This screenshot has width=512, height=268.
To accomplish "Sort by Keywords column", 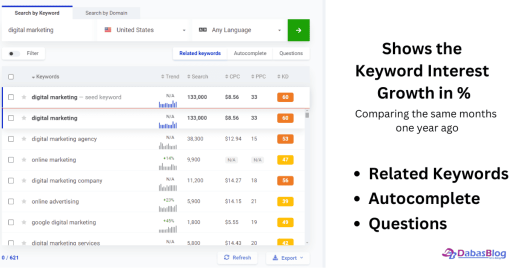I will coord(45,76).
